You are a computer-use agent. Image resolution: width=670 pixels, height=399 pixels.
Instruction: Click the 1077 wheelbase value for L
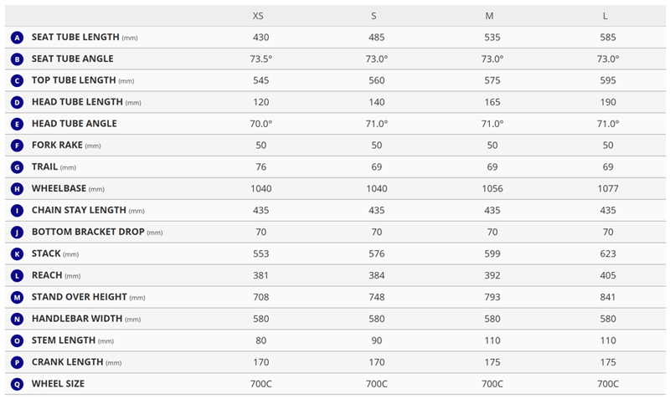click(608, 188)
